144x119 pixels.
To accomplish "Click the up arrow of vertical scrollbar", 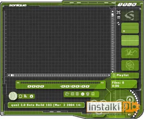I will [x=113, y=11].
